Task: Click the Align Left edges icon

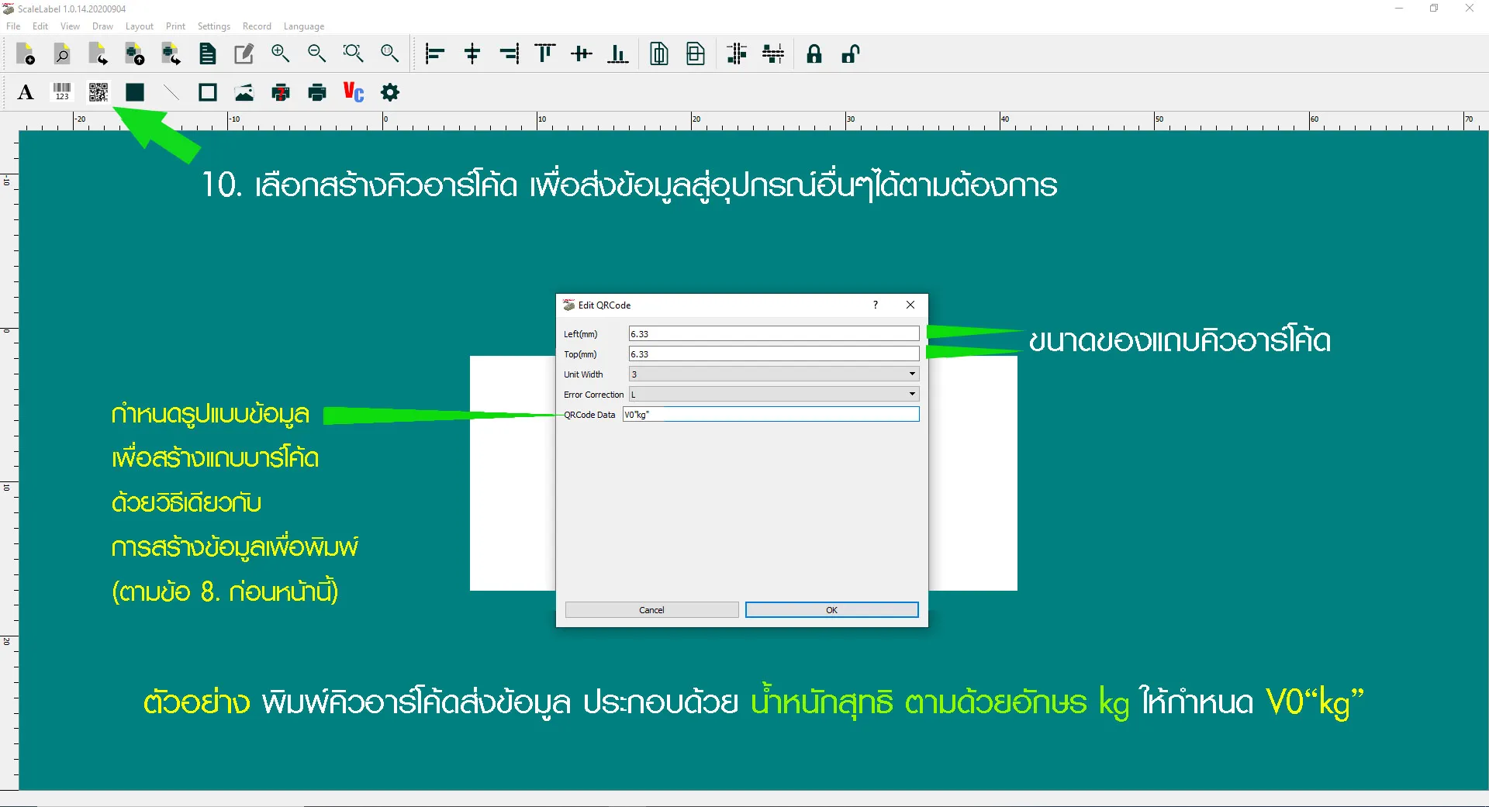Action: [x=435, y=53]
